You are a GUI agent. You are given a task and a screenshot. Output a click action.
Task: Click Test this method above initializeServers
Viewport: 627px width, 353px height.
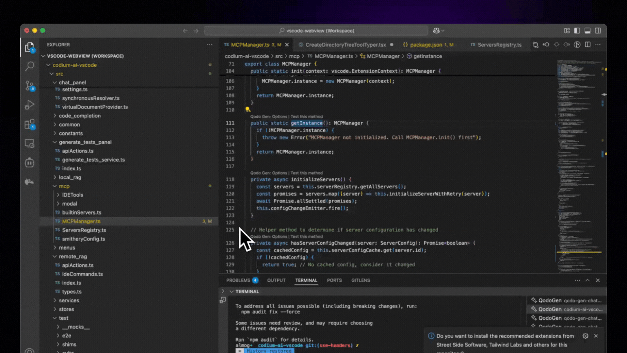[307, 173]
